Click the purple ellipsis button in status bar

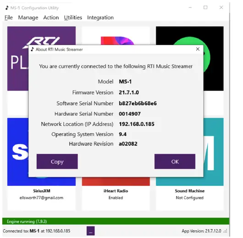click(x=90, y=231)
